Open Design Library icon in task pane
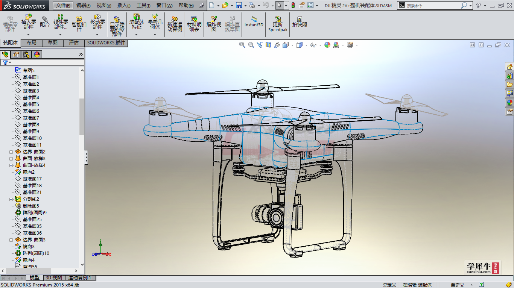Screen dimensions: 514x288 (509, 76)
